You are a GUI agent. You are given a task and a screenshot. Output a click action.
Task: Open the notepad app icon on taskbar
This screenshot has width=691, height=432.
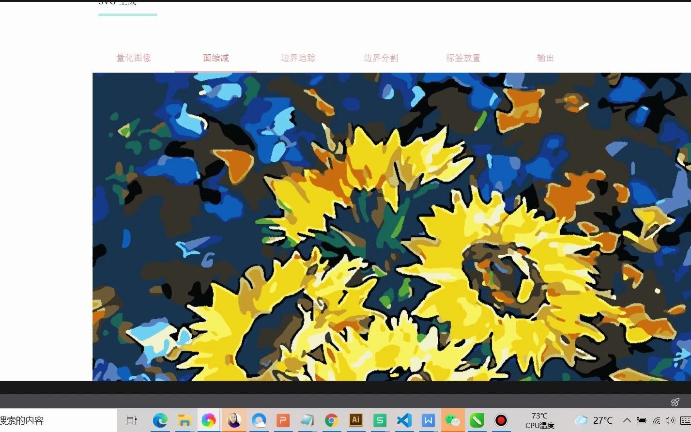307,420
